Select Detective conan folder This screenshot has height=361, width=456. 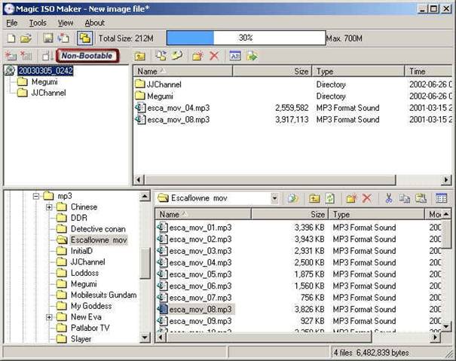(x=98, y=229)
